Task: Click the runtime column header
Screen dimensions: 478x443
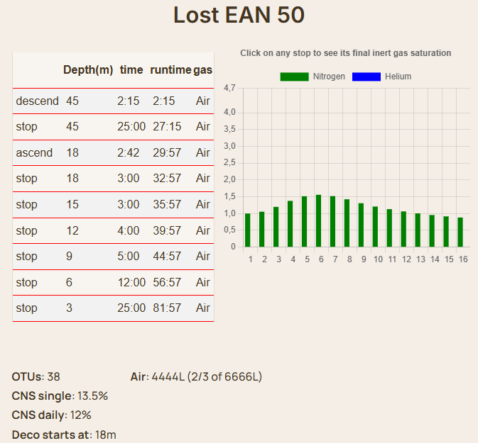Action: click(170, 69)
